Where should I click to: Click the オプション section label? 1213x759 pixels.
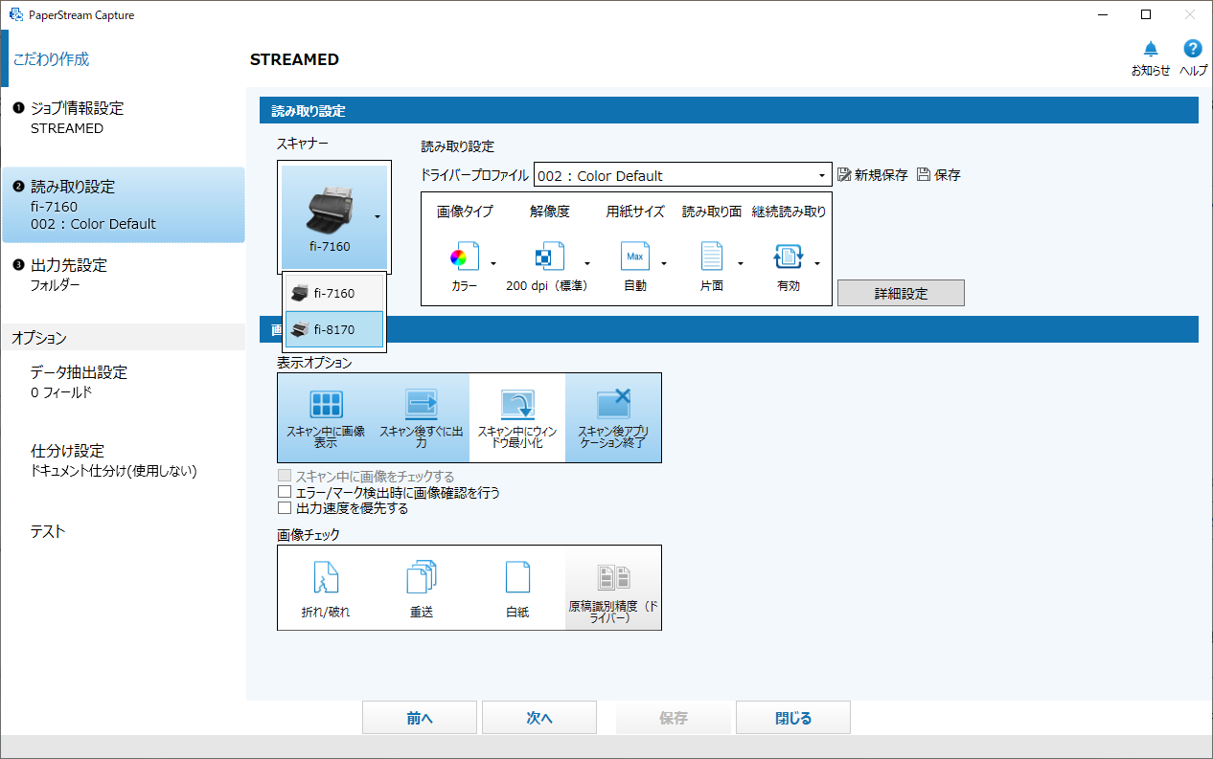pos(39,337)
